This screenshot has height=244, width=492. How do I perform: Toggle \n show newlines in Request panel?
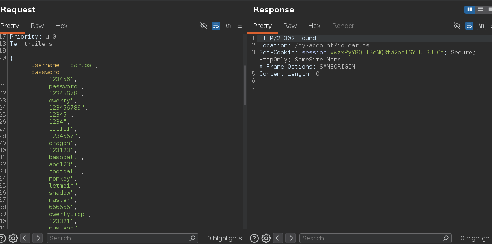228,26
